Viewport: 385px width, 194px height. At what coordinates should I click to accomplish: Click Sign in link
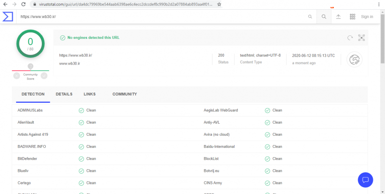coord(367,16)
